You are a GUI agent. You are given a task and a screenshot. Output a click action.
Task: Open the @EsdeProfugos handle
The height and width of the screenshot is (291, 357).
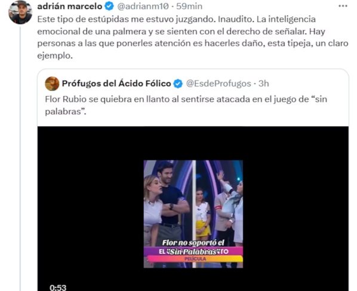coord(218,84)
